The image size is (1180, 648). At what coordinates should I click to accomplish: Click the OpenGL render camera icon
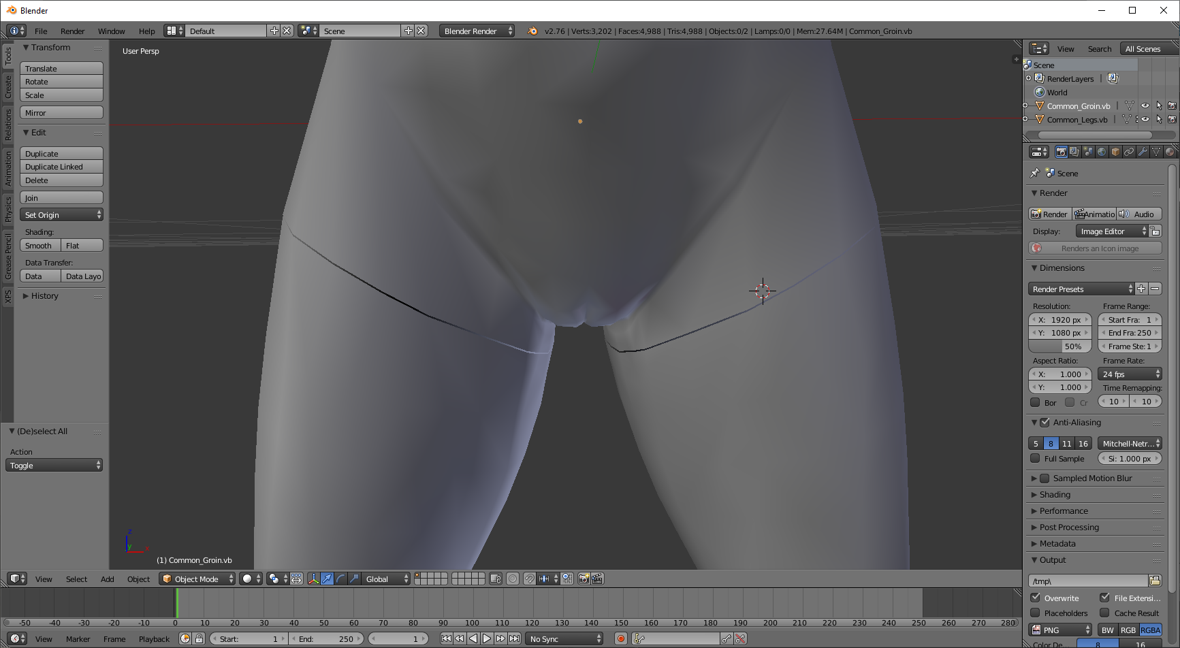click(x=584, y=579)
